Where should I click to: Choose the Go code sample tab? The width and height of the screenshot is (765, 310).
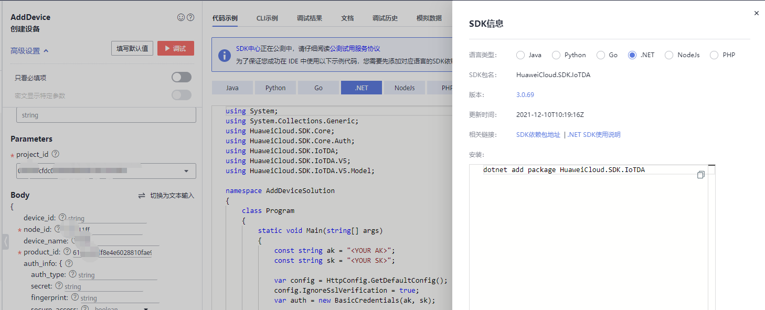[x=318, y=88]
